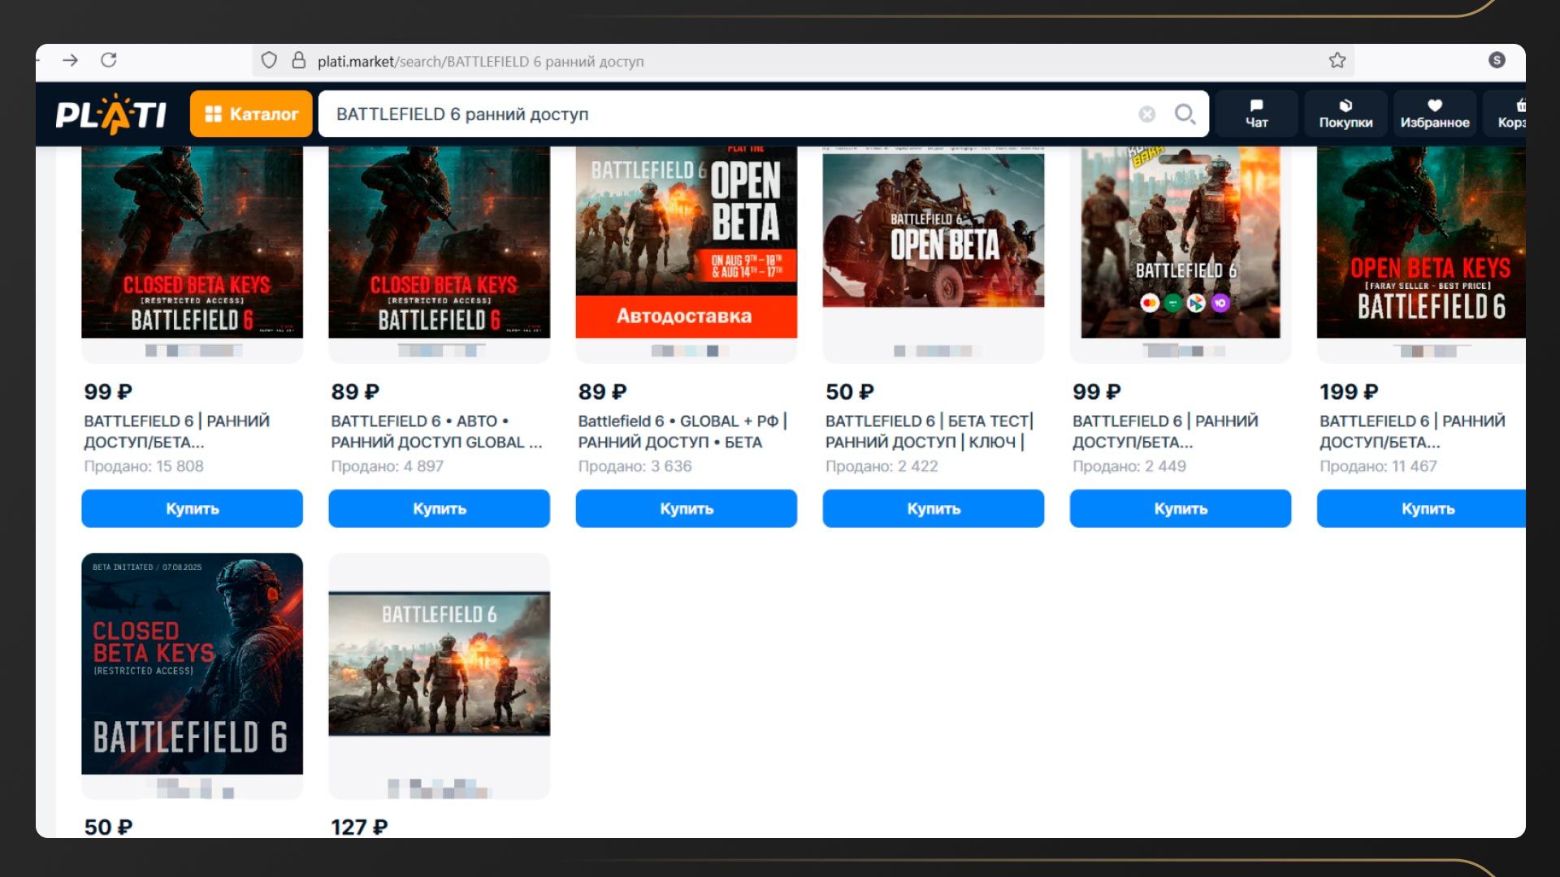
Task: Click the 'Продано: 3 636' text
Action: (635, 466)
